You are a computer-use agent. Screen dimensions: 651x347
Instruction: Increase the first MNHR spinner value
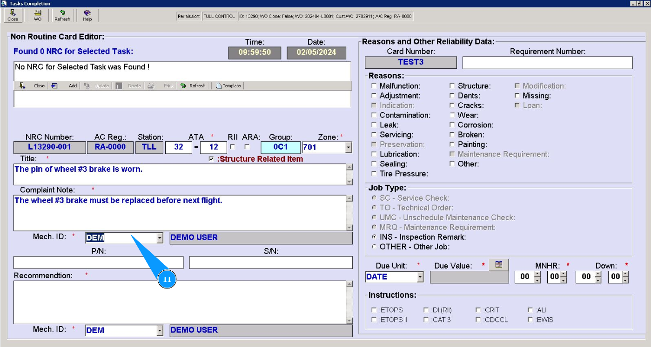point(537,274)
